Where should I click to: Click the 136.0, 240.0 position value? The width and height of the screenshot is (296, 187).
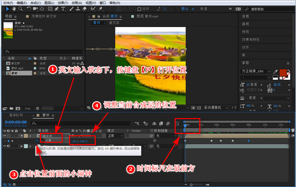79,141
